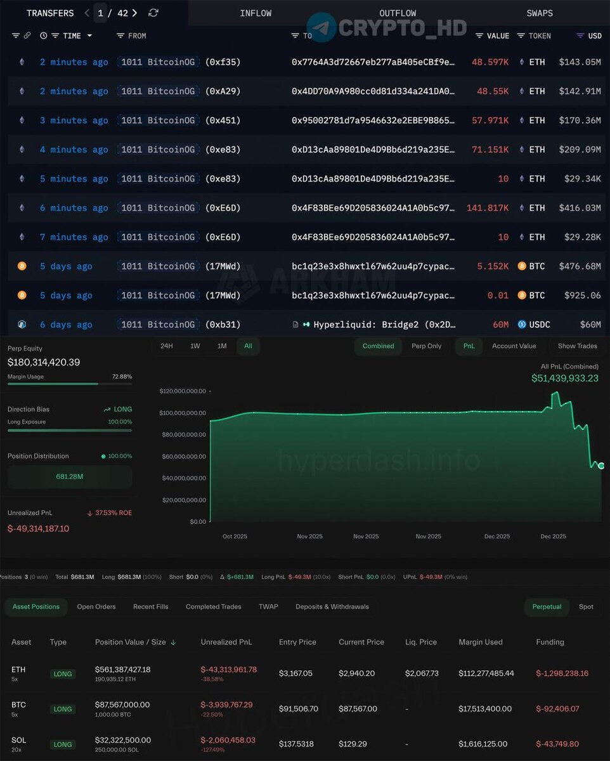Image resolution: width=610 pixels, height=761 pixels.
Task: Select the 1W chart range
Action: [x=195, y=346]
